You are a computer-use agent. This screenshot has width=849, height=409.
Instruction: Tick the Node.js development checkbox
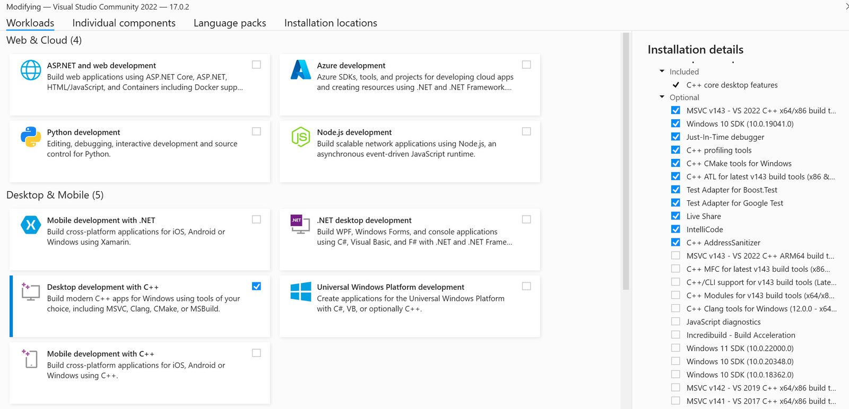click(x=526, y=131)
